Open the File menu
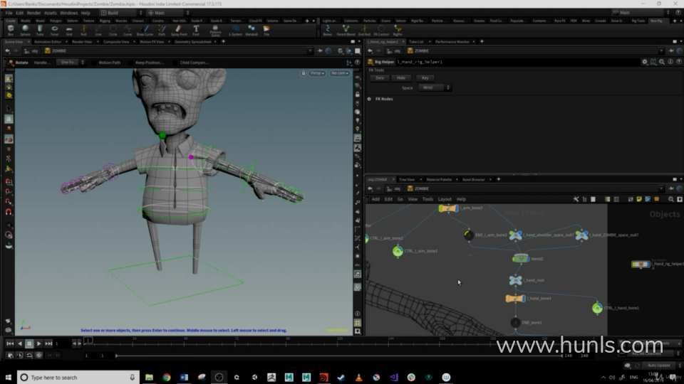This screenshot has width=684, height=384. click(x=9, y=13)
